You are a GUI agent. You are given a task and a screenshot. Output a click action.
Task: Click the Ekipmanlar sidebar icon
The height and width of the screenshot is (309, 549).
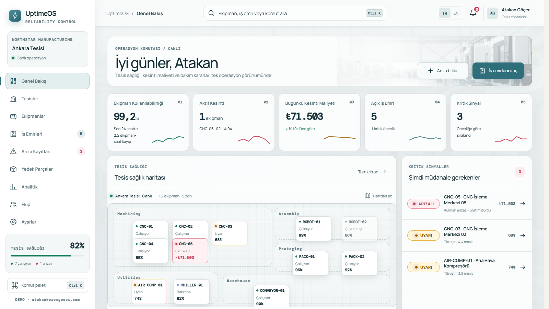[x=13, y=116]
